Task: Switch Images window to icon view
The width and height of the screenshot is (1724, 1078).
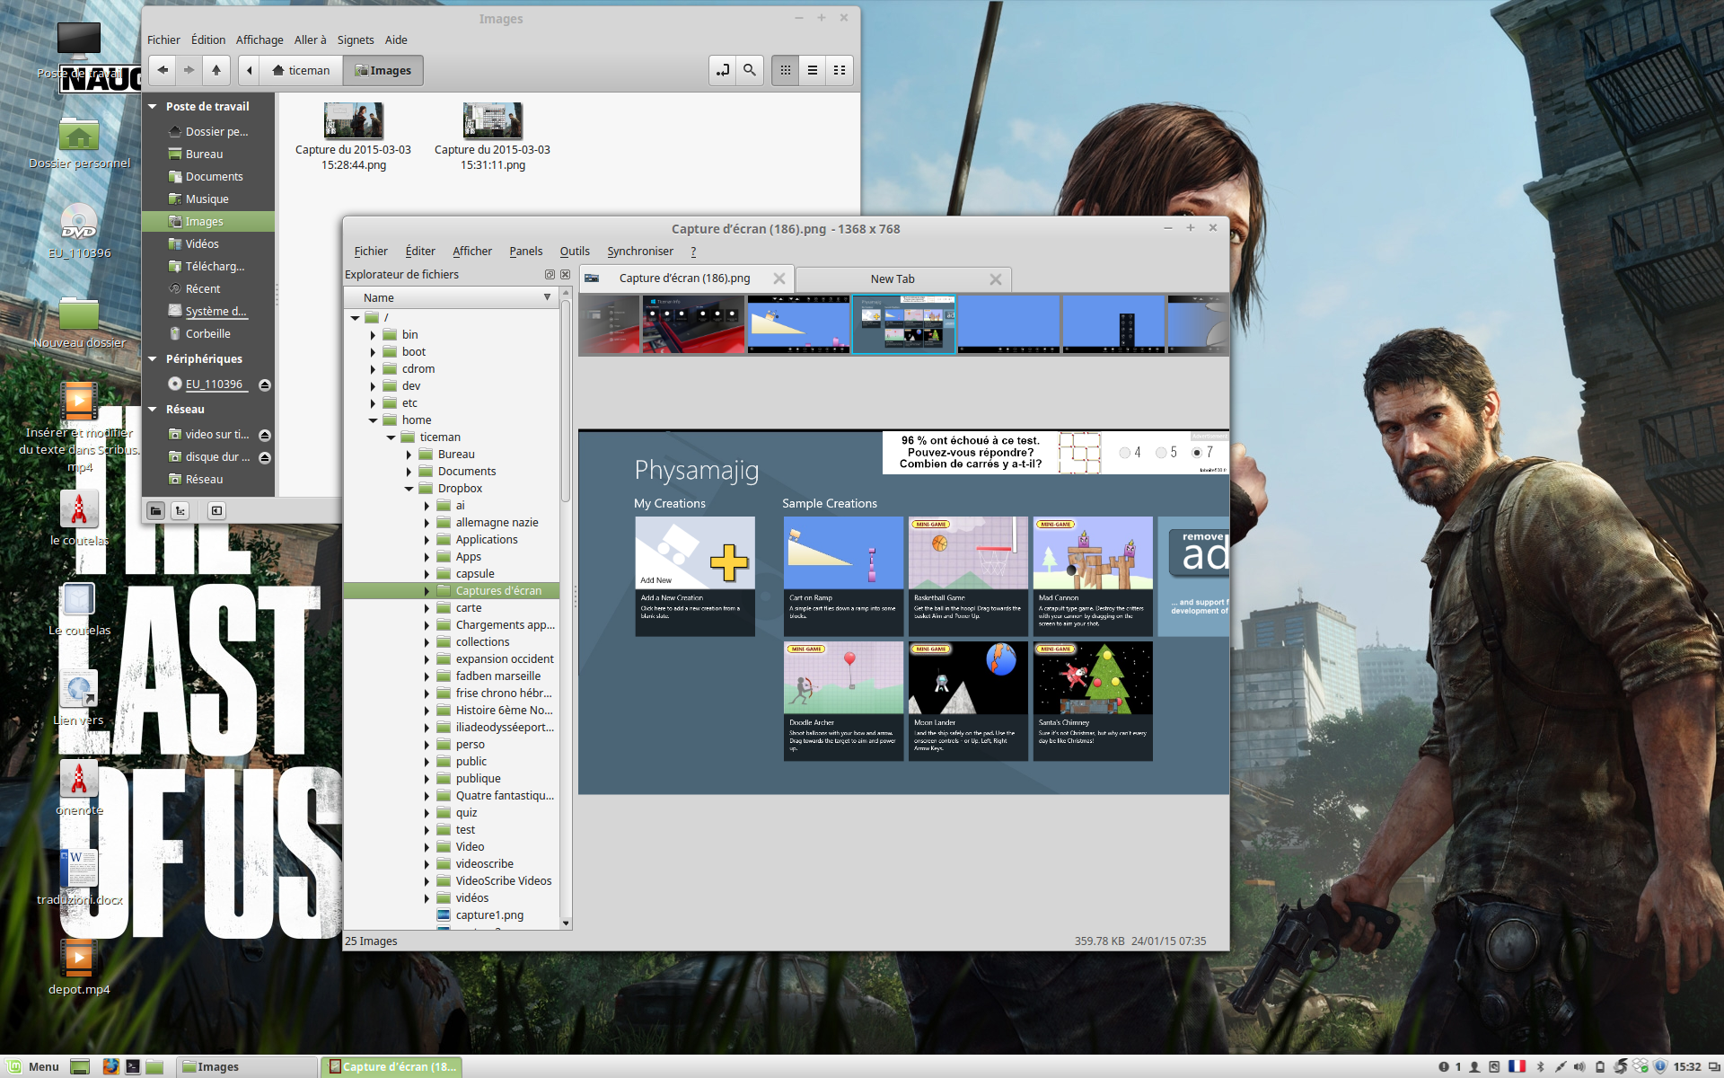Action: [x=786, y=70]
